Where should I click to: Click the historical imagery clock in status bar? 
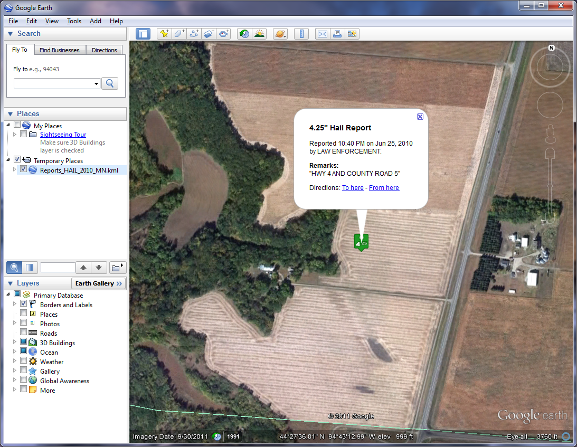pyautogui.click(x=217, y=436)
